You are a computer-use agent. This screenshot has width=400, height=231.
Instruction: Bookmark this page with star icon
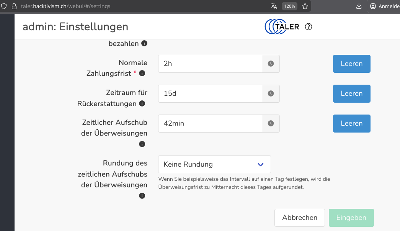point(305,6)
